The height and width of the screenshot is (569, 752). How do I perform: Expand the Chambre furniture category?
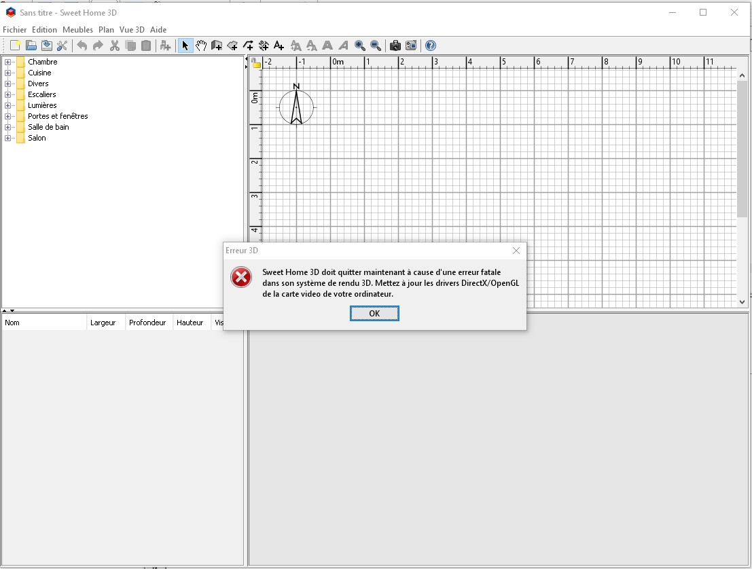pyautogui.click(x=7, y=62)
